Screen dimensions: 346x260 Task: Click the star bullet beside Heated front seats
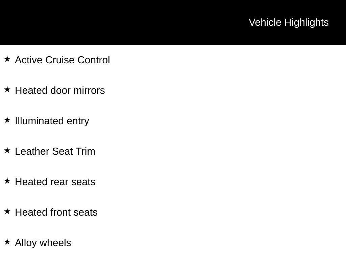pos(7,212)
